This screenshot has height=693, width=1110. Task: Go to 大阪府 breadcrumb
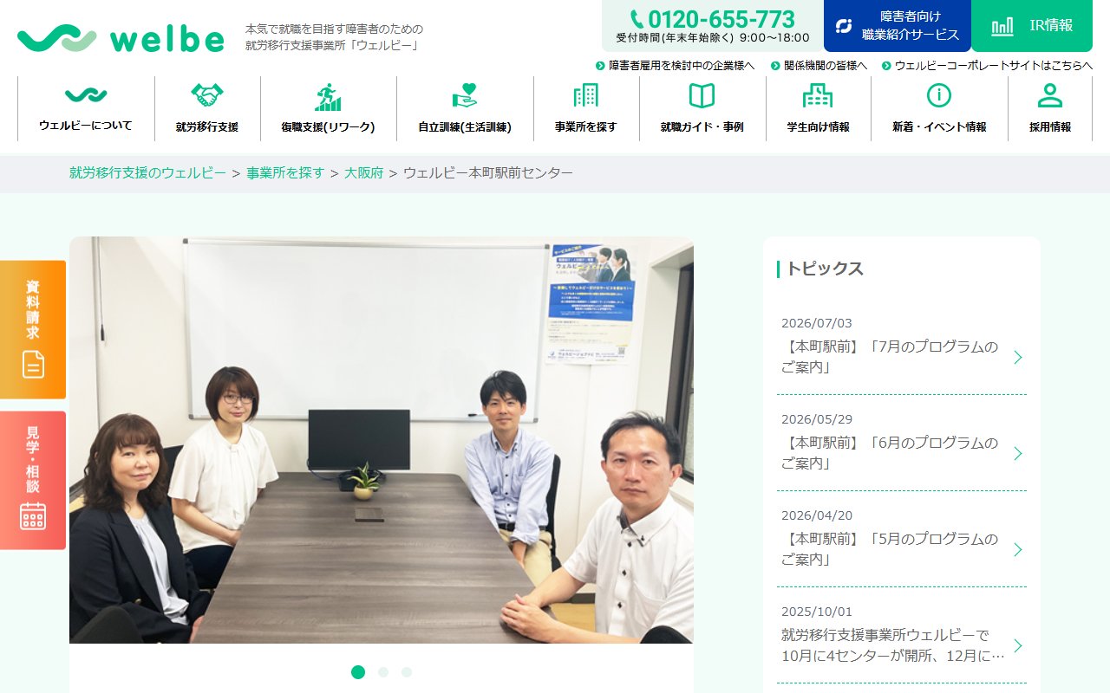pyautogui.click(x=363, y=172)
